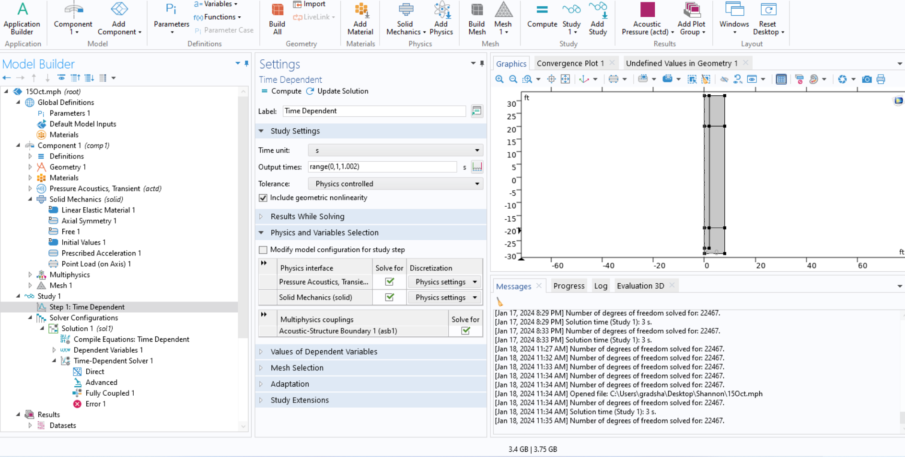Open the Functions menu in ribbon
Screen dimensions: 905x457
click(217, 17)
